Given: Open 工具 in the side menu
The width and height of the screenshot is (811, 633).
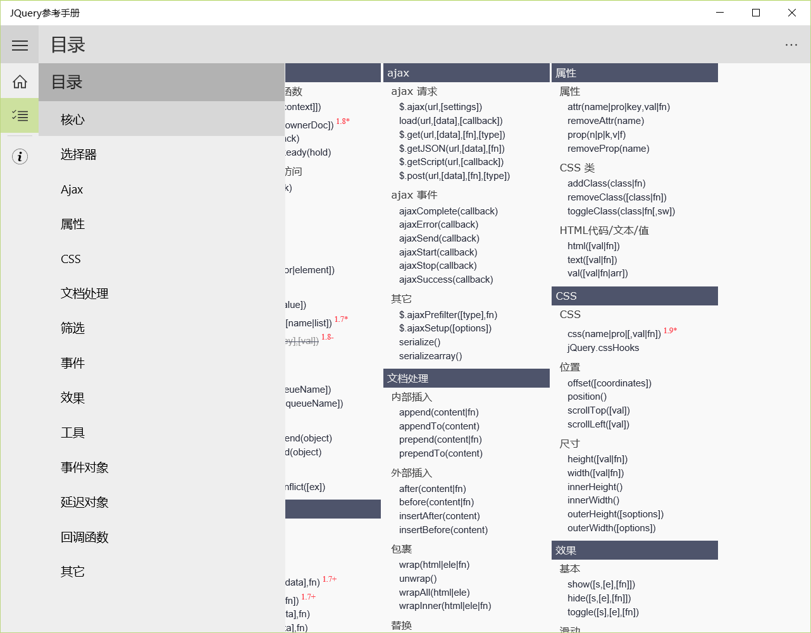Looking at the screenshot, I should [x=162, y=433].
